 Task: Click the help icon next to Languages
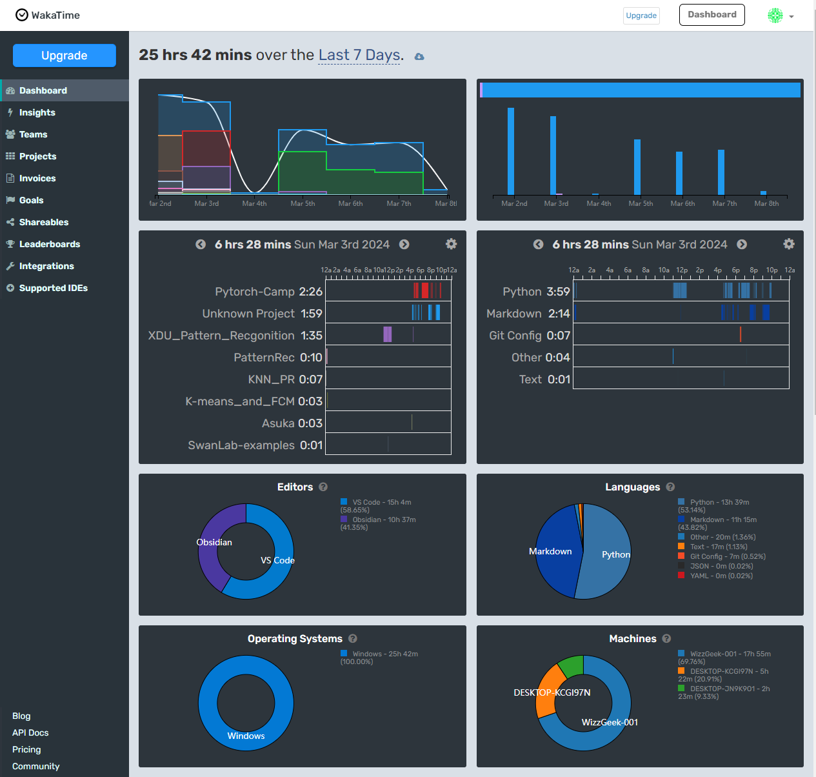pos(670,487)
